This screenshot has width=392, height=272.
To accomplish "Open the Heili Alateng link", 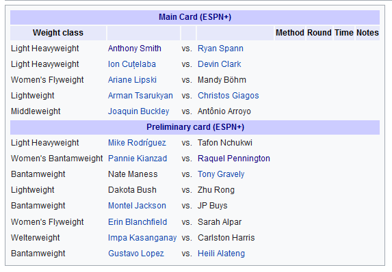I will (x=221, y=254).
